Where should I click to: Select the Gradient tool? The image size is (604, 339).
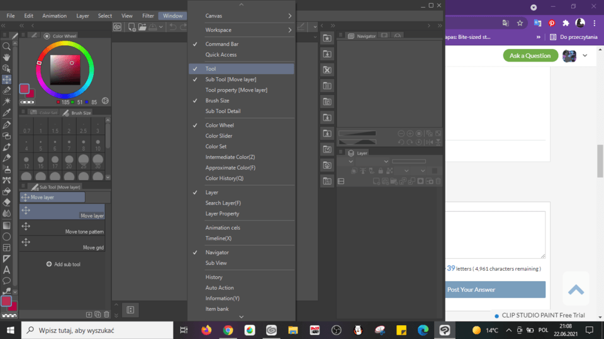tap(6, 225)
